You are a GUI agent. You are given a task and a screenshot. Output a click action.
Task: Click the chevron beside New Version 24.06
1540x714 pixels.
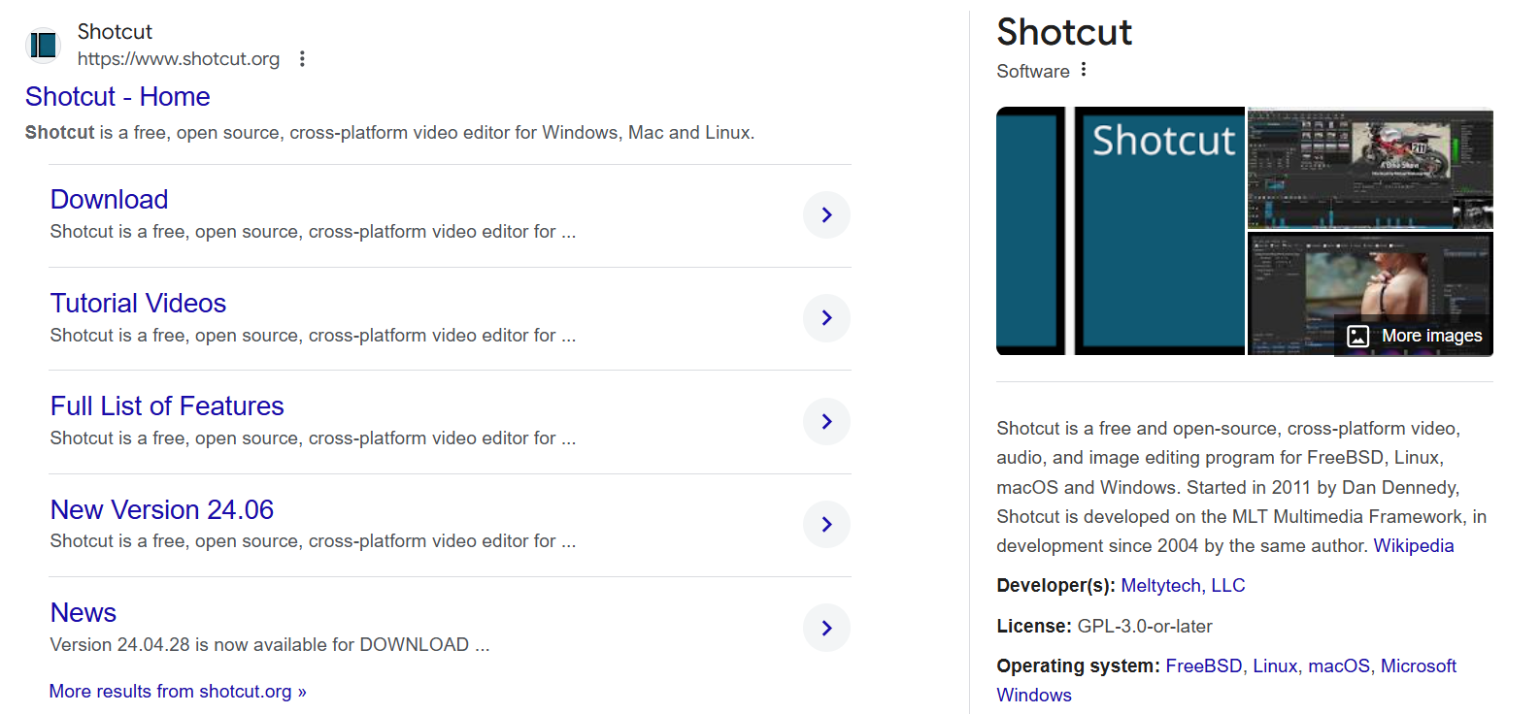coord(826,525)
